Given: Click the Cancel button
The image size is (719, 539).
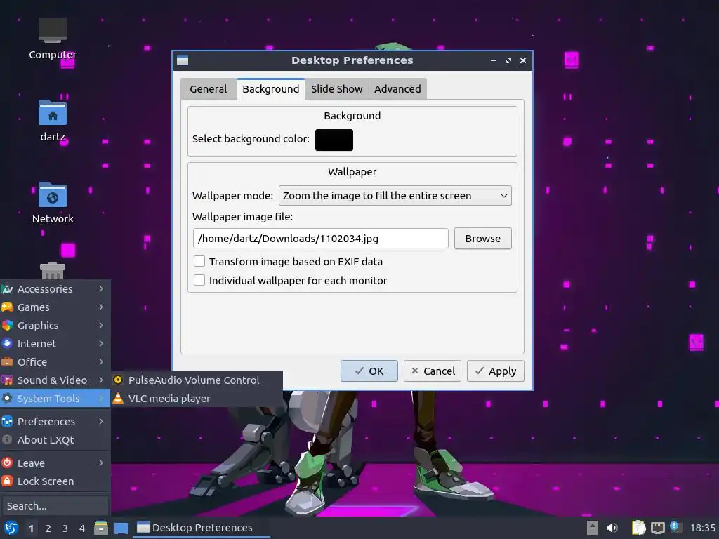Looking at the screenshot, I should coord(433,371).
